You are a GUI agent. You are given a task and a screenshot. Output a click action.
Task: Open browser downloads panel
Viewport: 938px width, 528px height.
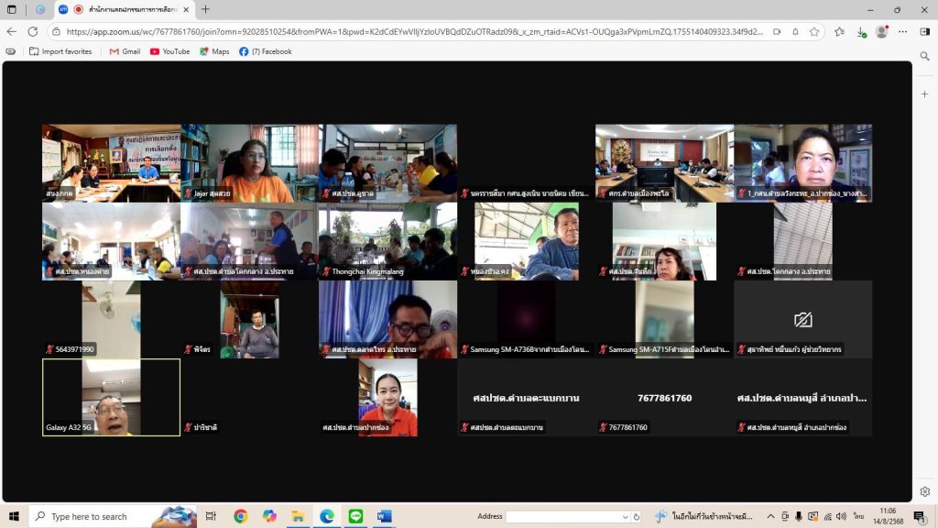pyautogui.click(x=861, y=31)
